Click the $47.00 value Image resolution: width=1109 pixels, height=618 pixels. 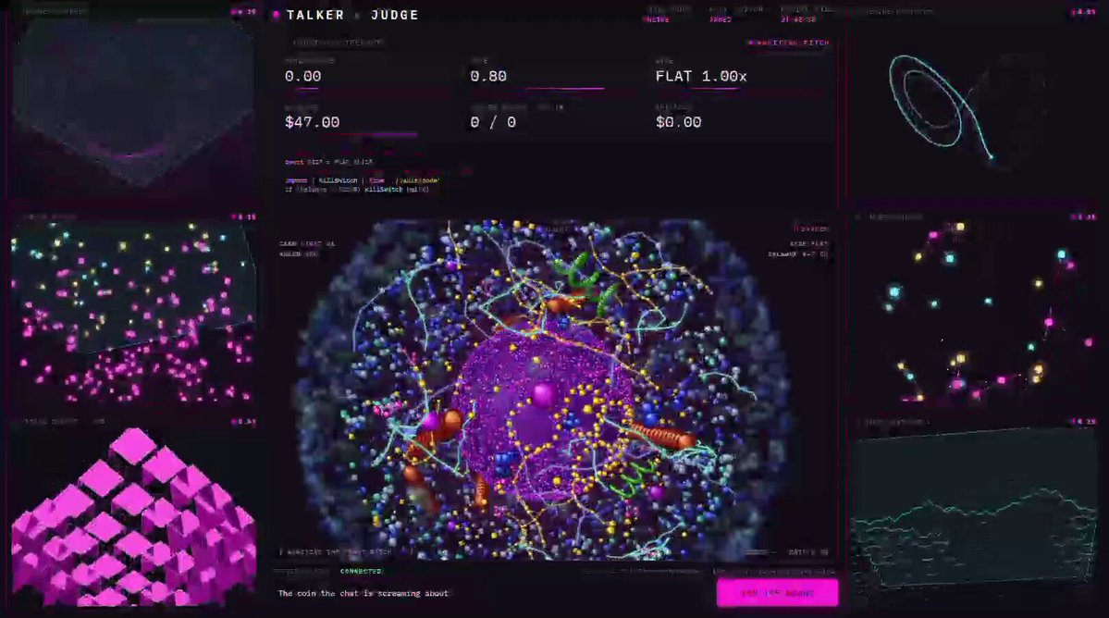tap(312, 122)
